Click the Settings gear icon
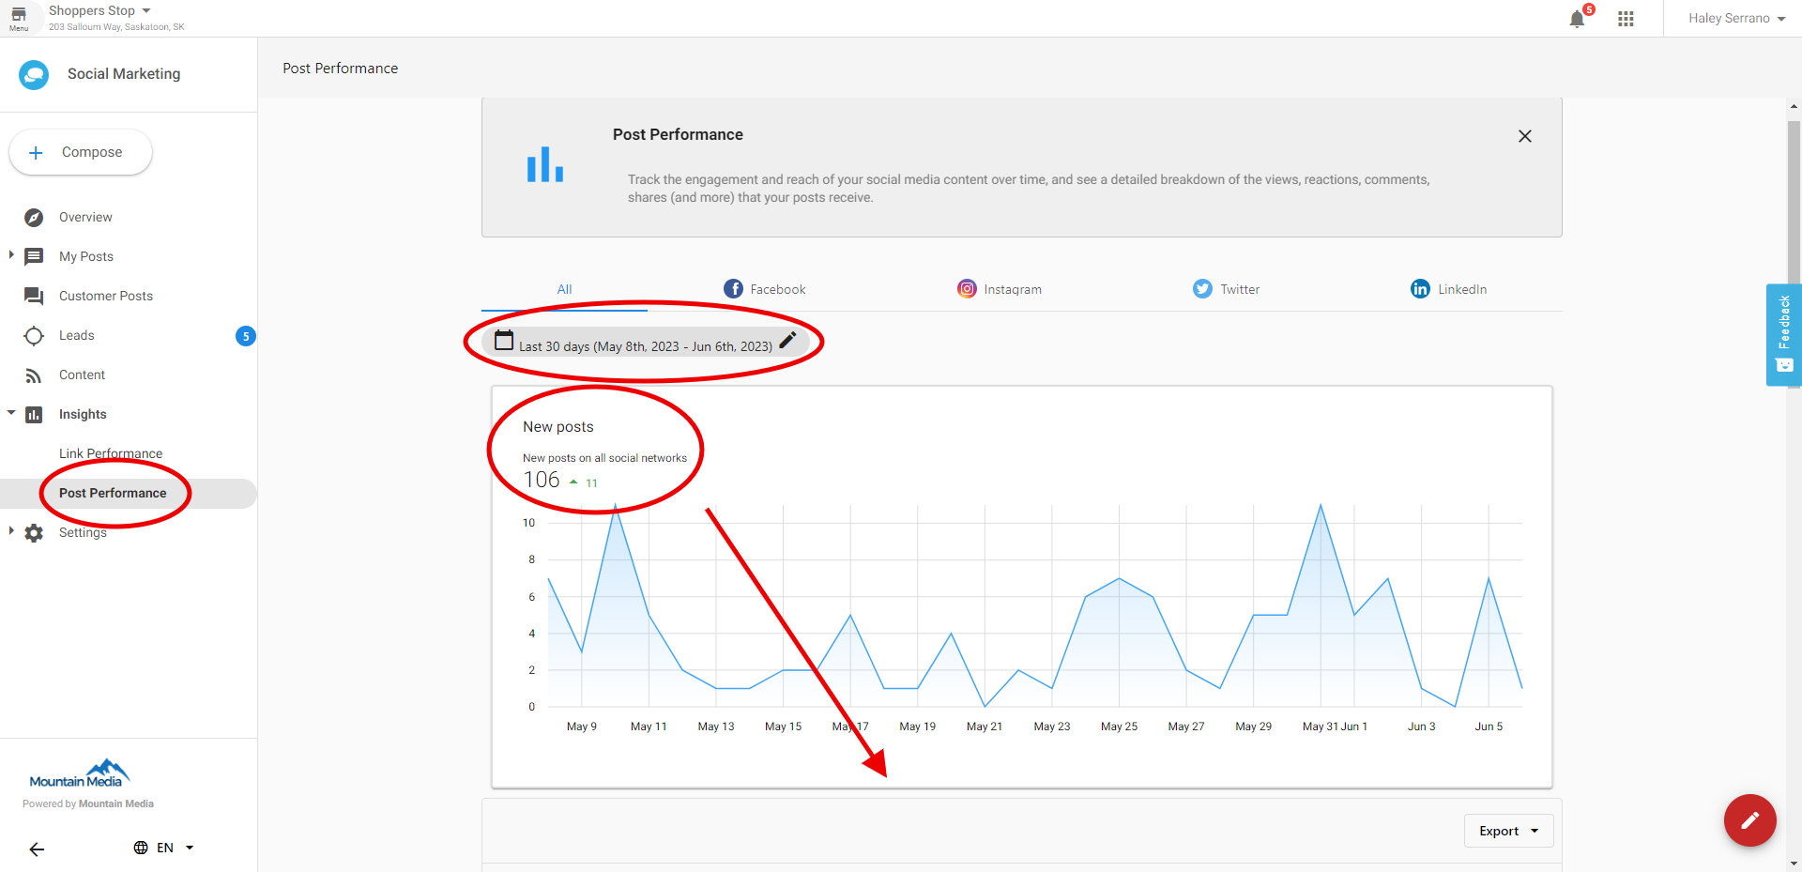 tap(34, 533)
